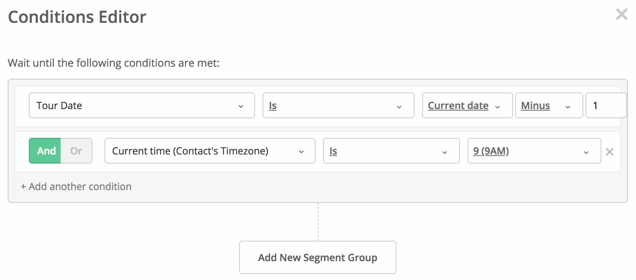Remove the Current time condition row
This screenshot has height=280, width=636.
click(610, 152)
